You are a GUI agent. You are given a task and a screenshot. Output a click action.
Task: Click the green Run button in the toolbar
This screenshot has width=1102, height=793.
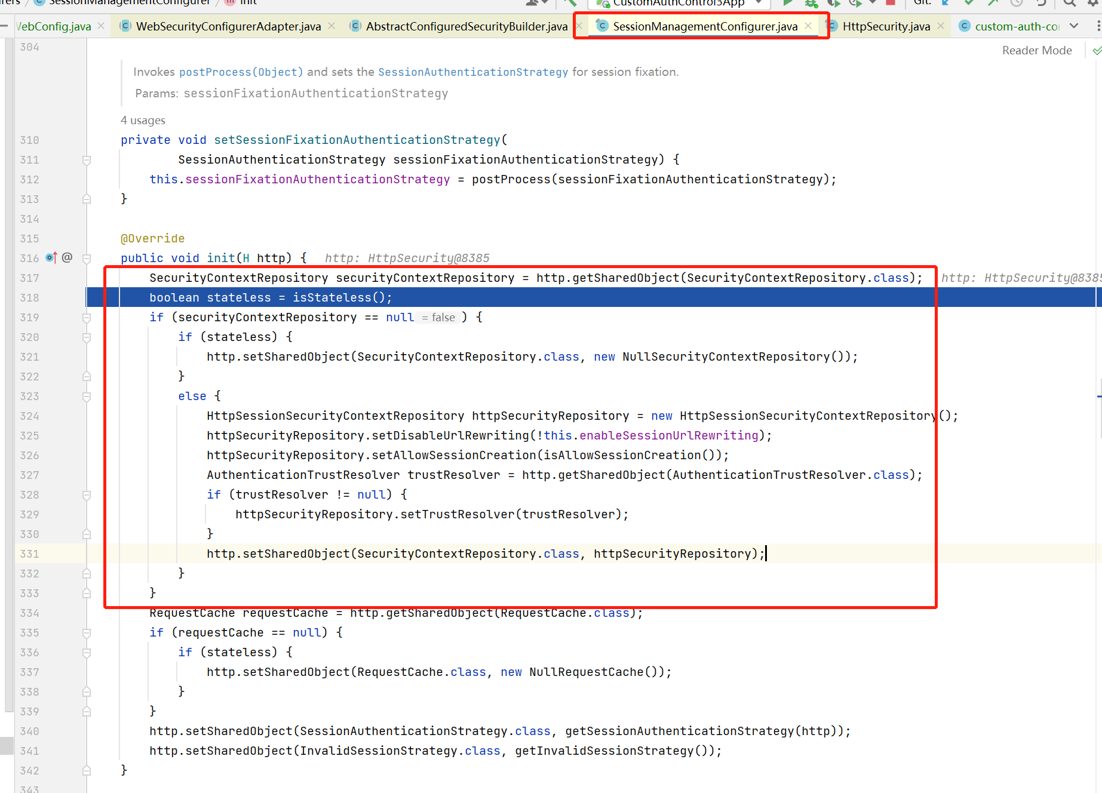(x=788, y=2)
